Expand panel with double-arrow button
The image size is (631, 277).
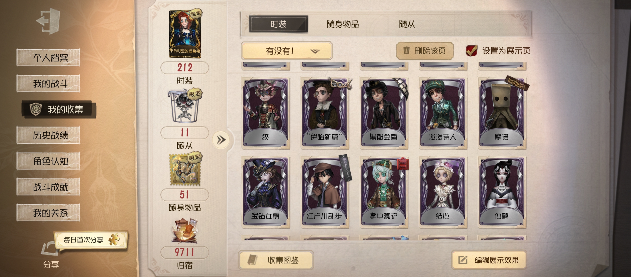coord(221,140)
